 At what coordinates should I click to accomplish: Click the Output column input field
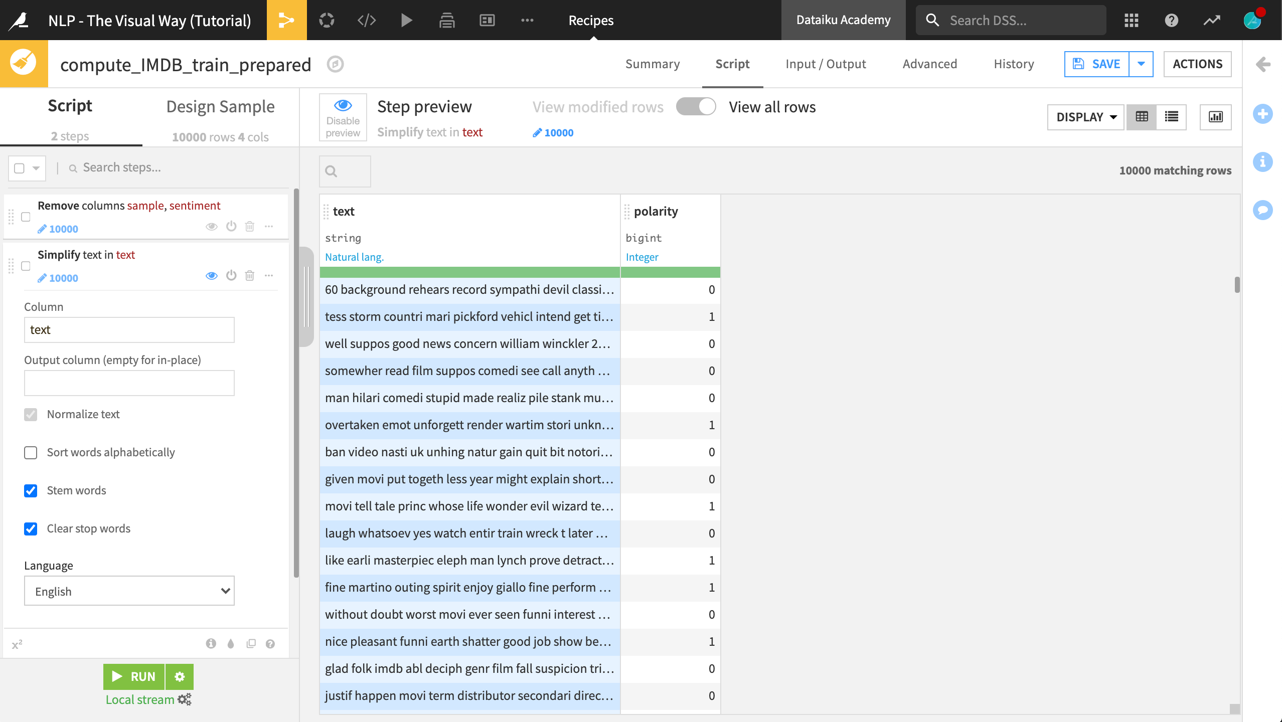point(129,383)
